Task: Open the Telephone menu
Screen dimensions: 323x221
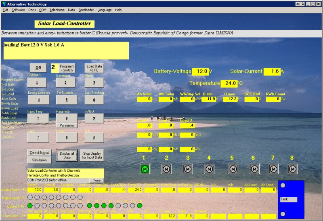Action: [57, 10]
